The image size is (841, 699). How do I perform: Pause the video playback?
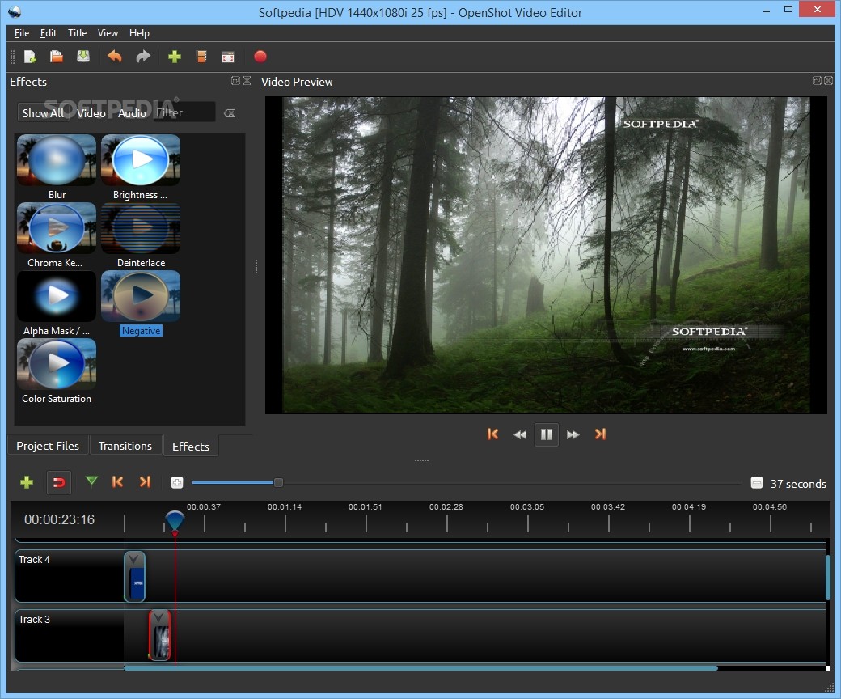[x=547, y=434]
